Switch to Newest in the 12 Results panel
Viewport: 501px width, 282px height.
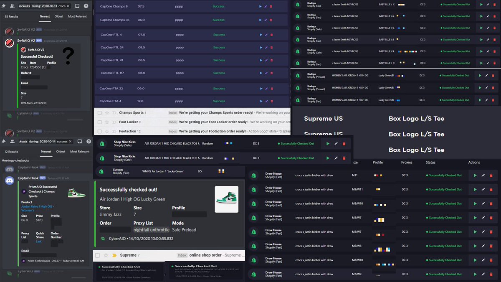click(x=46, y=152)
